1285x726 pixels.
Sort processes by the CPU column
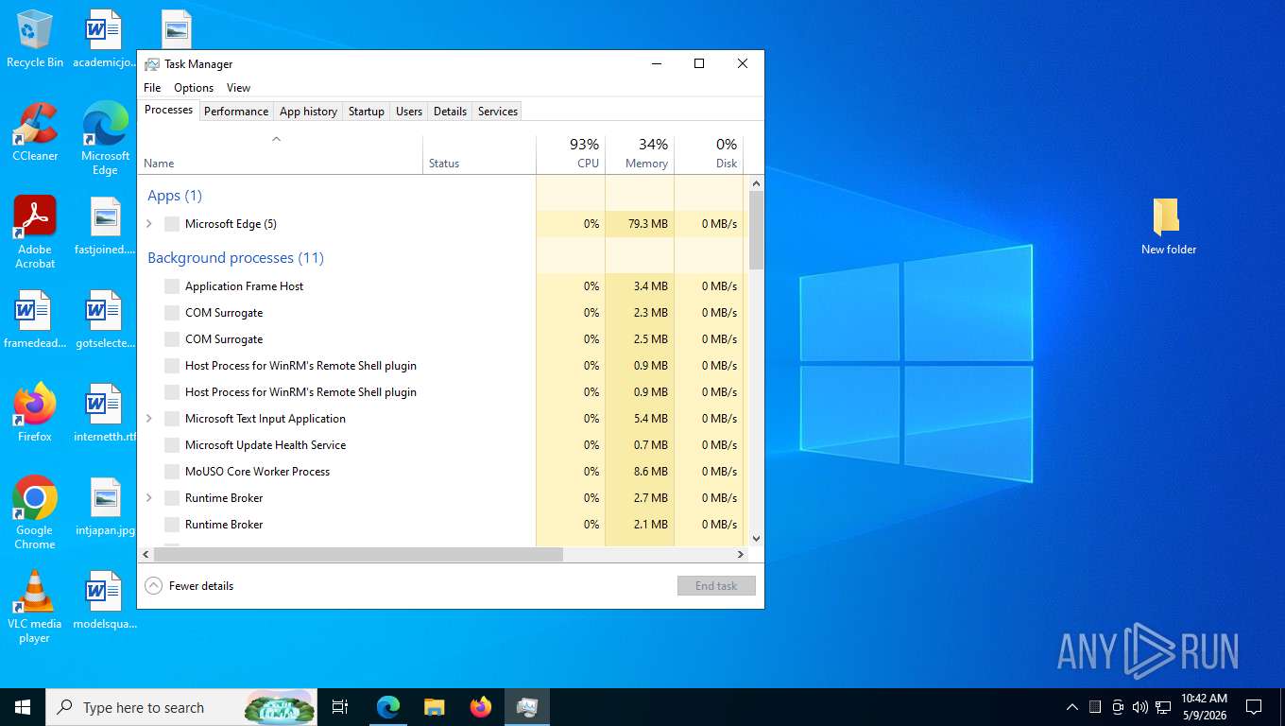(571, 155)
